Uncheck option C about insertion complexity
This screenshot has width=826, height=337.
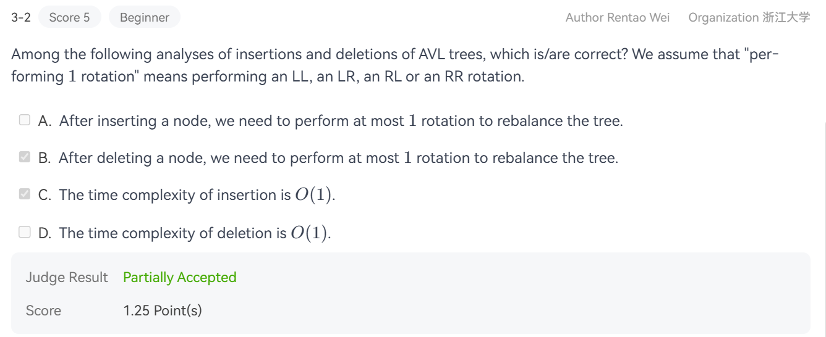click(25, 195)
